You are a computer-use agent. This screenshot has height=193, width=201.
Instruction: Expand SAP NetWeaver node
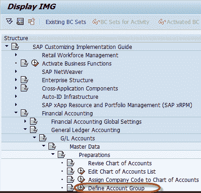pos(16,71)
